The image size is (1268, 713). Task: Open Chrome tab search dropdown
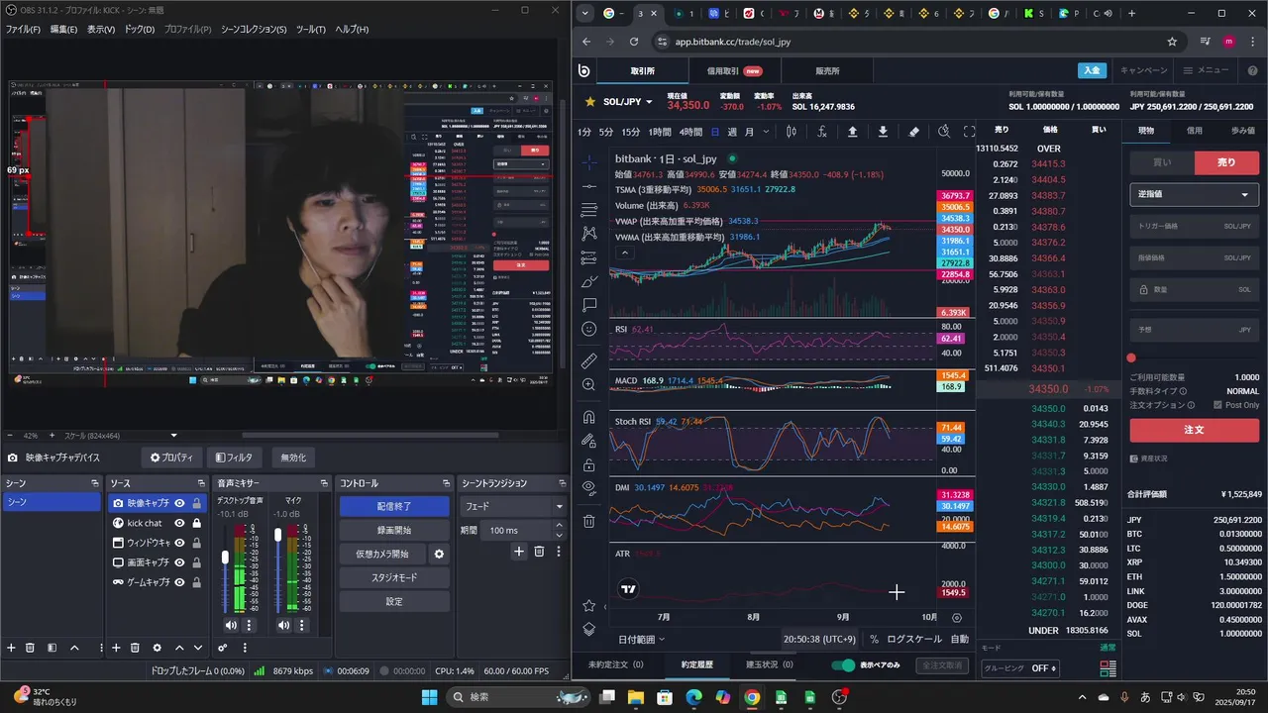pyautogui.click(x=585, y=13)
